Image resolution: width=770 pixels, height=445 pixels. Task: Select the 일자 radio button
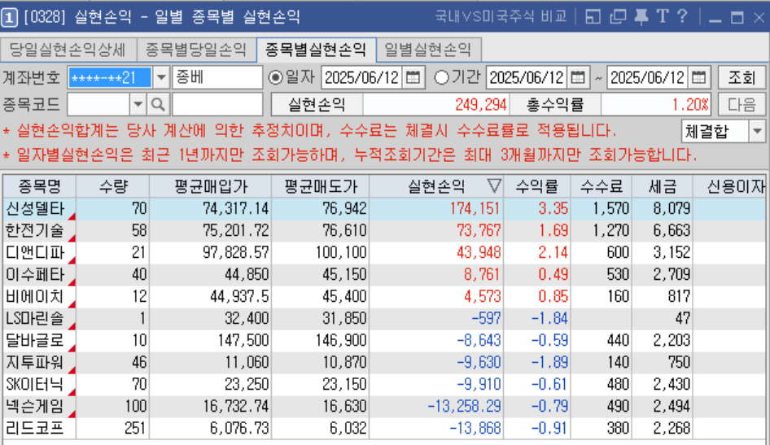click(276, 78)
